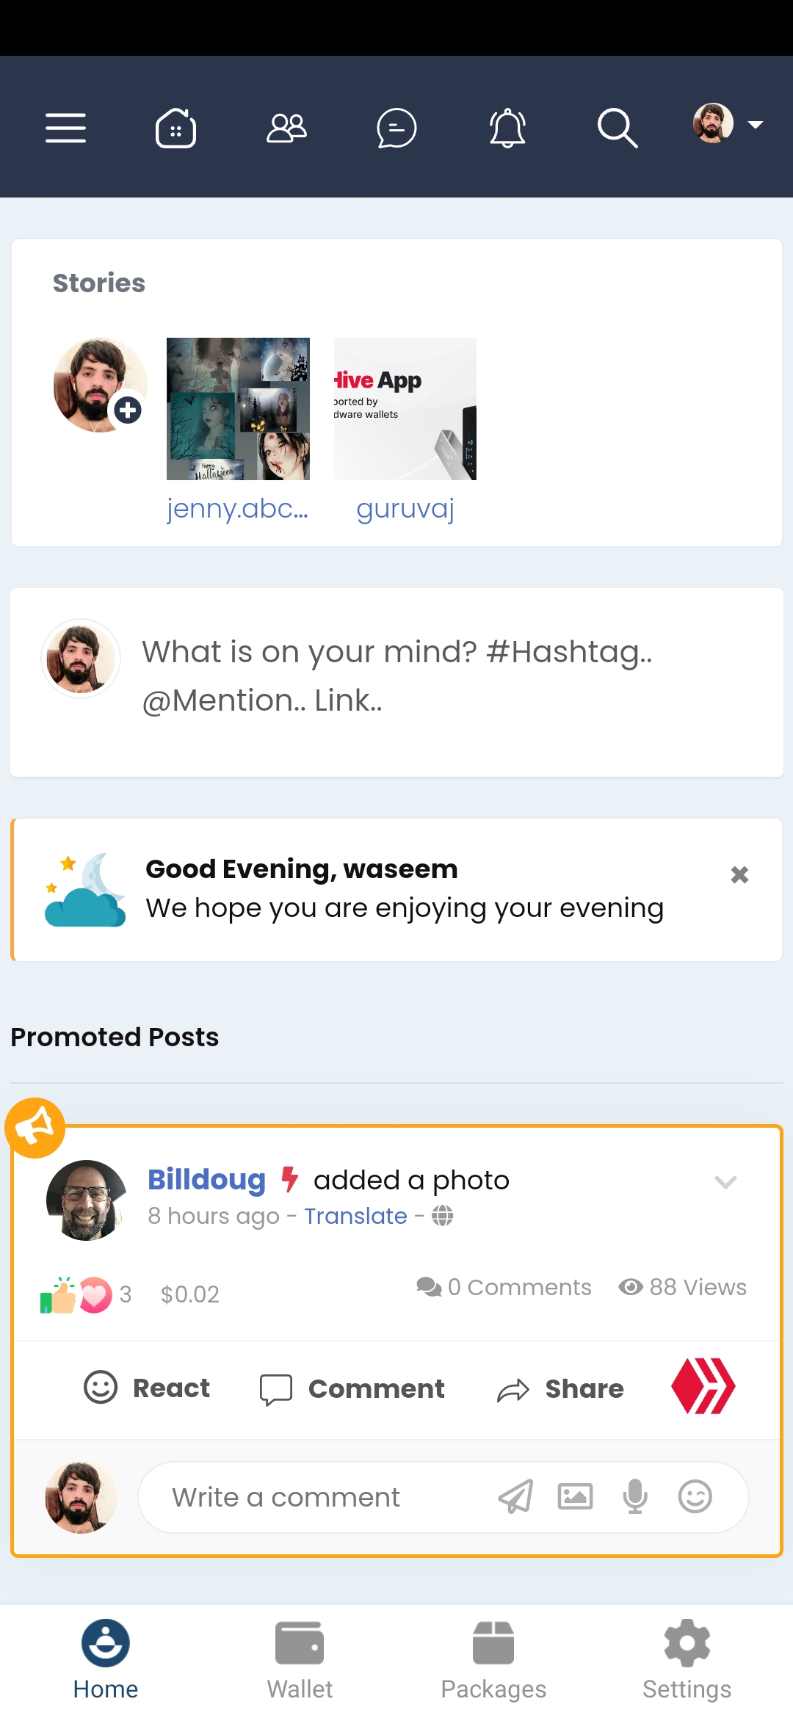Send comment with paper plane icon
This screenshot has height=1718, width=793.
515,1496
